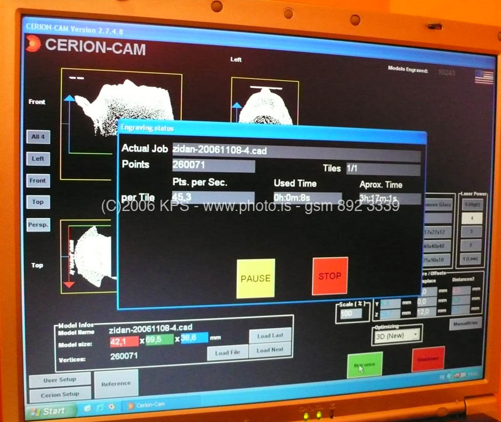Select laser power level 2
501x422 pixels.
[472, 245]
